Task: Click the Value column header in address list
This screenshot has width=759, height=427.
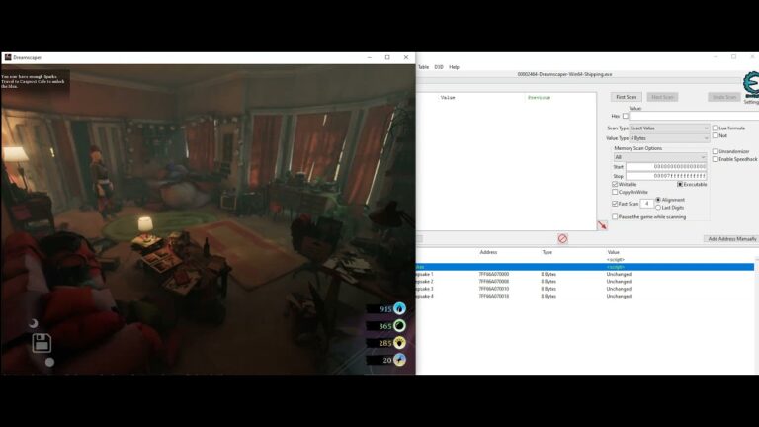Action: (614, 252)
